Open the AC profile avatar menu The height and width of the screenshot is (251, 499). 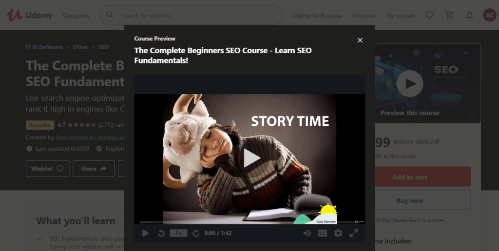pyautogui.click(x=490, y=15)
